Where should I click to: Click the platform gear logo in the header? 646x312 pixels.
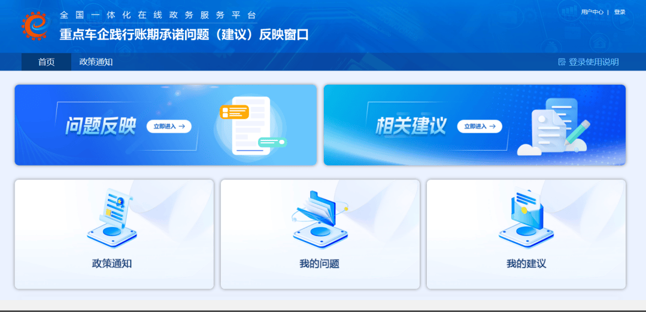tap(35, 26)
